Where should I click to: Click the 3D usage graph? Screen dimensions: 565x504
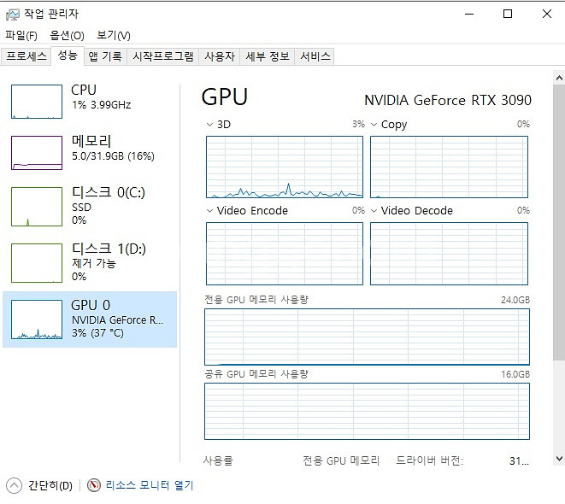285,167
